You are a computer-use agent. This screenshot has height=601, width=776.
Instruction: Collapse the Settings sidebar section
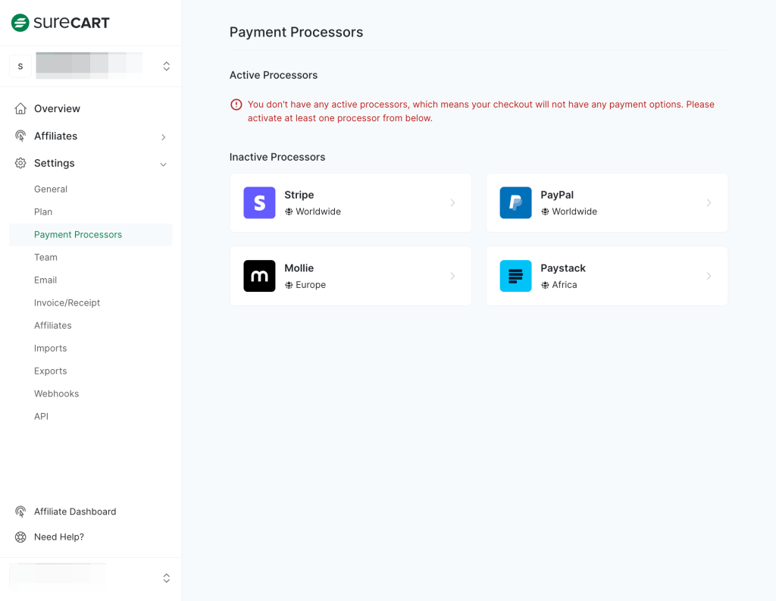pos(163,164)
